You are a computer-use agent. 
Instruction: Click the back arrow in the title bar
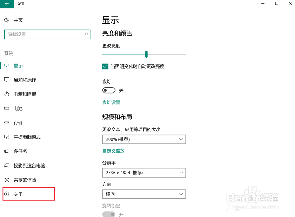[x=6, y=4]
